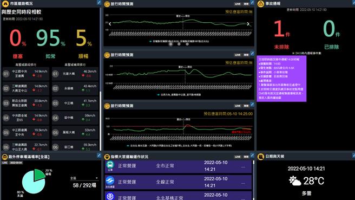Click the clock icon of third 旅行時間預測
Viewport: 355px width, 200px height.
(107, 106)
